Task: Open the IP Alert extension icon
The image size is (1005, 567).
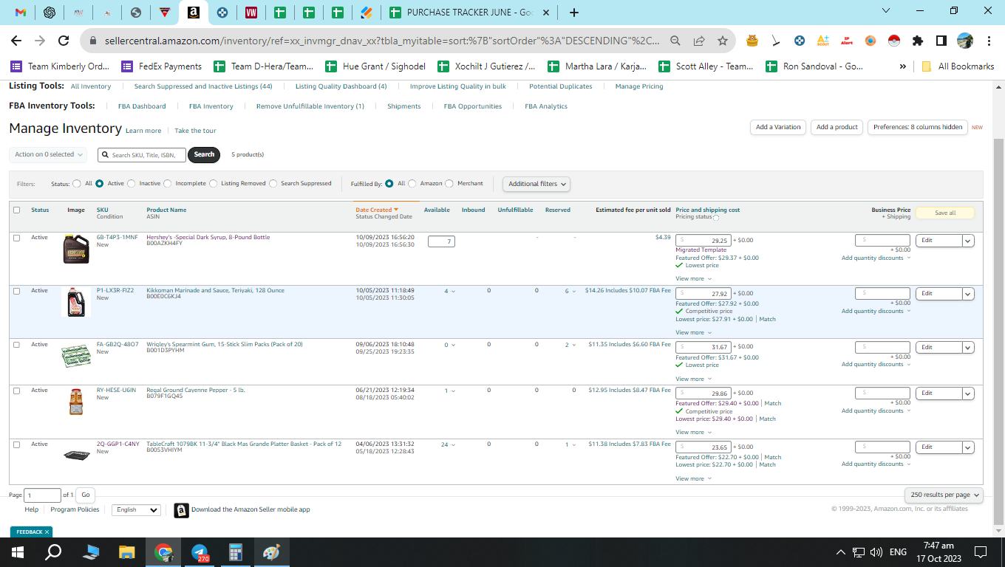Action: [x=847, y=41]
